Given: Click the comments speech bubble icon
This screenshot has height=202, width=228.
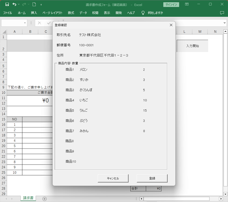Looking at the screenshot, I should coord(222,13).
